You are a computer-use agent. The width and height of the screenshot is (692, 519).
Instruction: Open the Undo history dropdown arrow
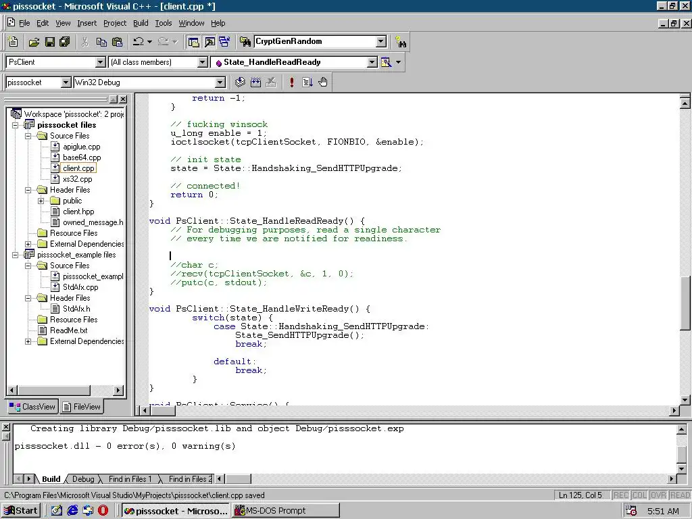pos(149,42)
